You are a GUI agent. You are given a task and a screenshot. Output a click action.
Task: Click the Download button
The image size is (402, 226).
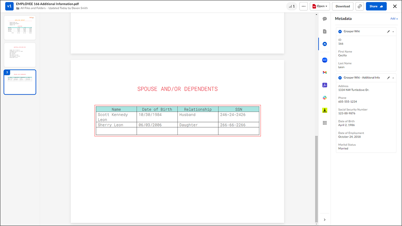[343, 6]
